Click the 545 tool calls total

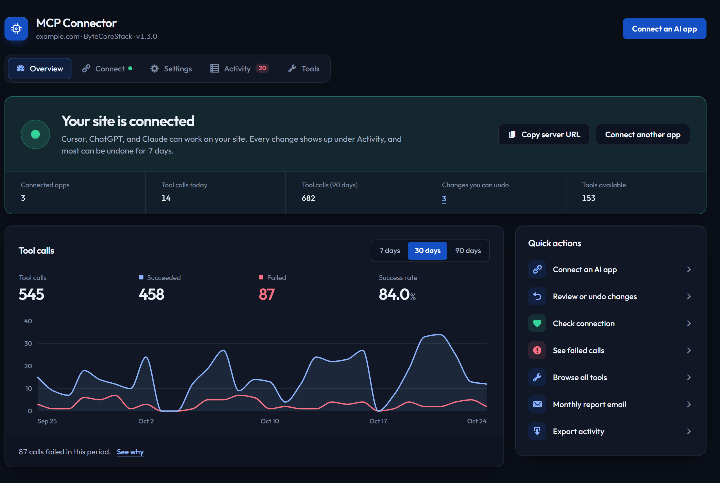[x=31, y=294]
